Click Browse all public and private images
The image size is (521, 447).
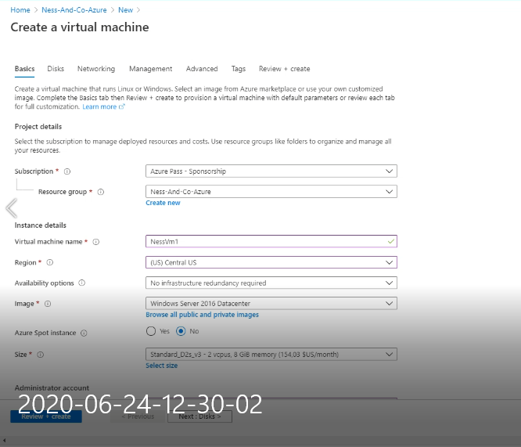202,315
